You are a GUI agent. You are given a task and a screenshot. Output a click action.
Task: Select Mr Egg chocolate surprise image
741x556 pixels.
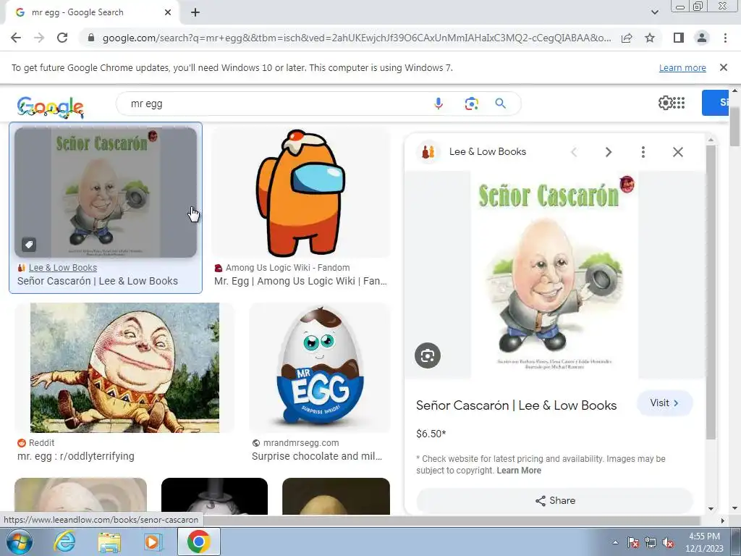click(319, 368)
